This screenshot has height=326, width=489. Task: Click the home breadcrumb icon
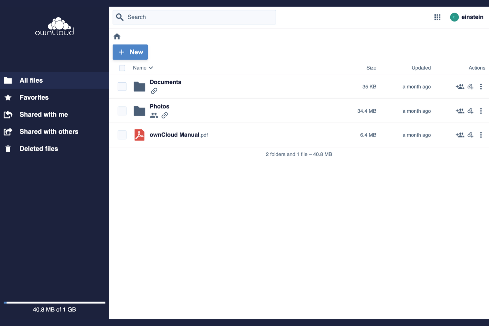[117, 36]
